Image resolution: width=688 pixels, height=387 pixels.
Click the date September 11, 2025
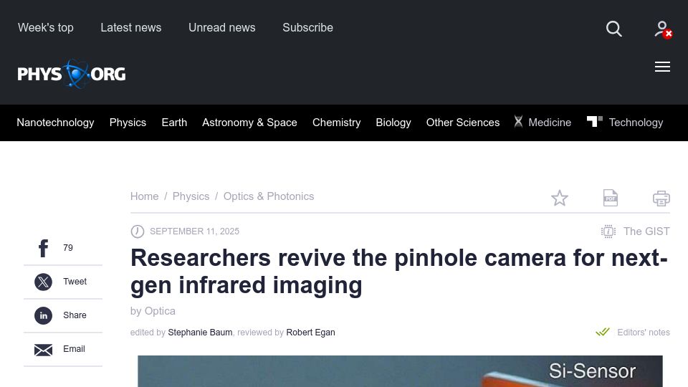[194, 231]
